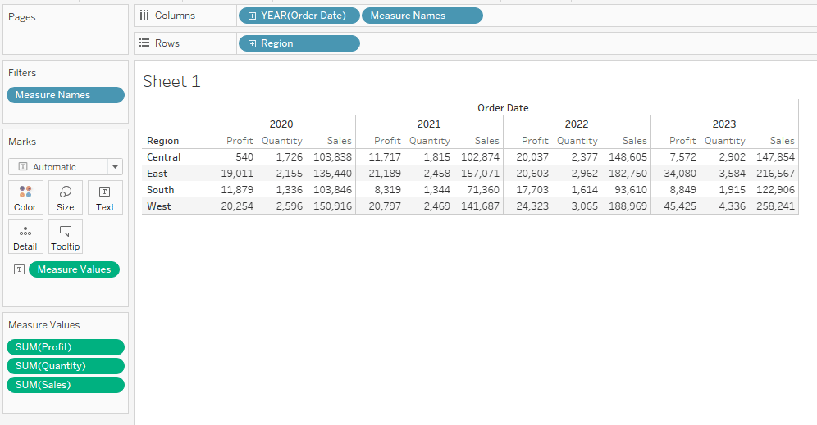Click the Sheet 1 title
This screenshot has height=425, width=817.
click(x=171, y=81)
